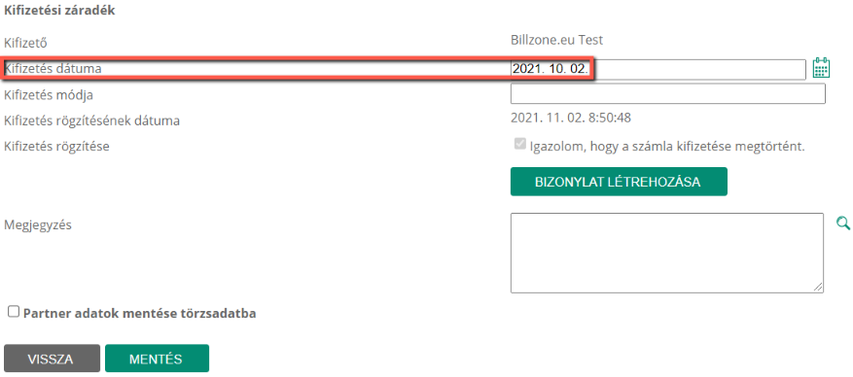The height and width of the screenshot is (377, 853).
Task: Tick the Igazolom payment confirmation checkbox
Action: 520,145
